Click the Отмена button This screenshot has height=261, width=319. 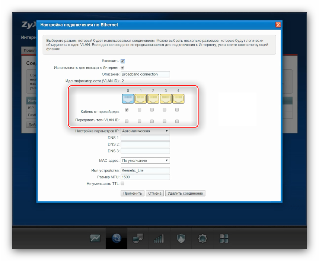click(x=154, y=194)
